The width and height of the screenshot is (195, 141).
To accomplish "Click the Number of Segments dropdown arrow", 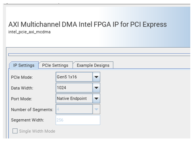I will click(96, 109).
